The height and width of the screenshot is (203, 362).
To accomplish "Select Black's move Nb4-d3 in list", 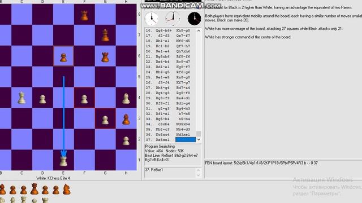I will [183, 129].
